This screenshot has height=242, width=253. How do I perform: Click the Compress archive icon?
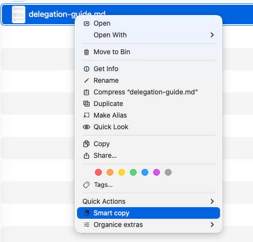(86, 92)
